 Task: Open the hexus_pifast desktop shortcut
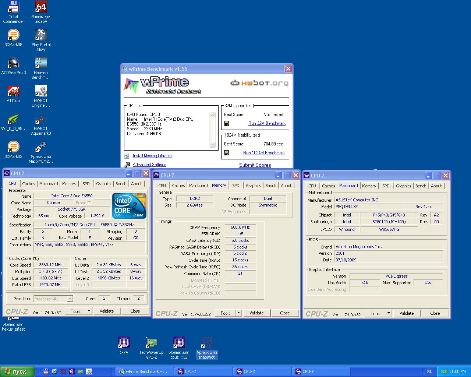pos(13,324)
